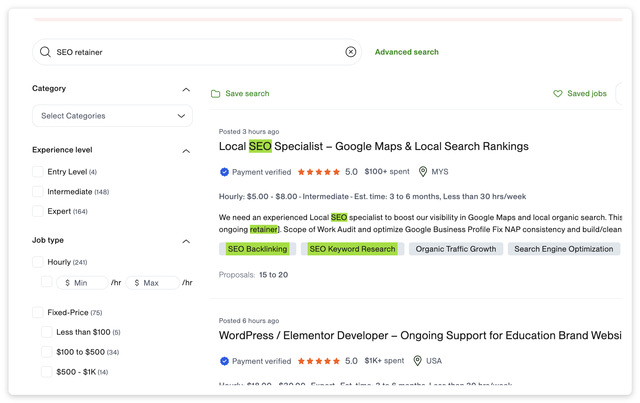The width and height of the screenshot is (640, 403).
Task: Collapse the Job type section
Action: [x=186, y=241]
